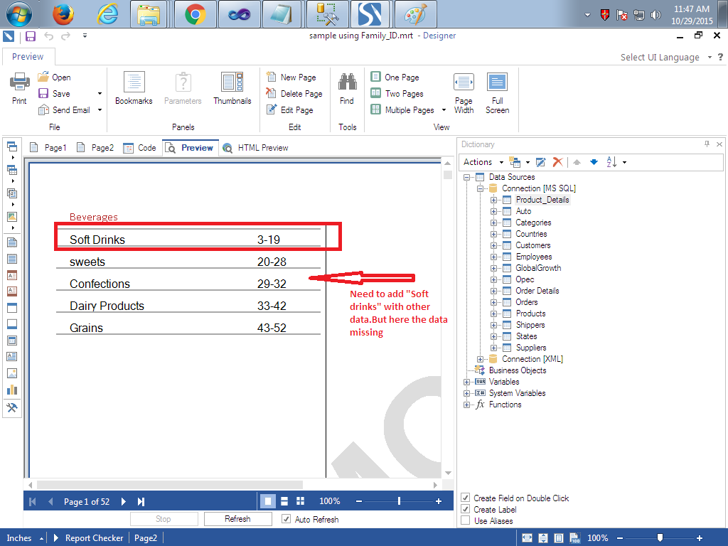728x546 pixels.
Task: Toggle Create Field on Double Click
Action: coord(465,498)
